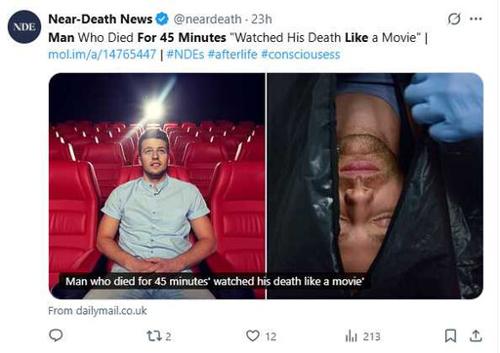Open the share upload icon
This screenshot has width=500, height=353.
coord(476,335)
